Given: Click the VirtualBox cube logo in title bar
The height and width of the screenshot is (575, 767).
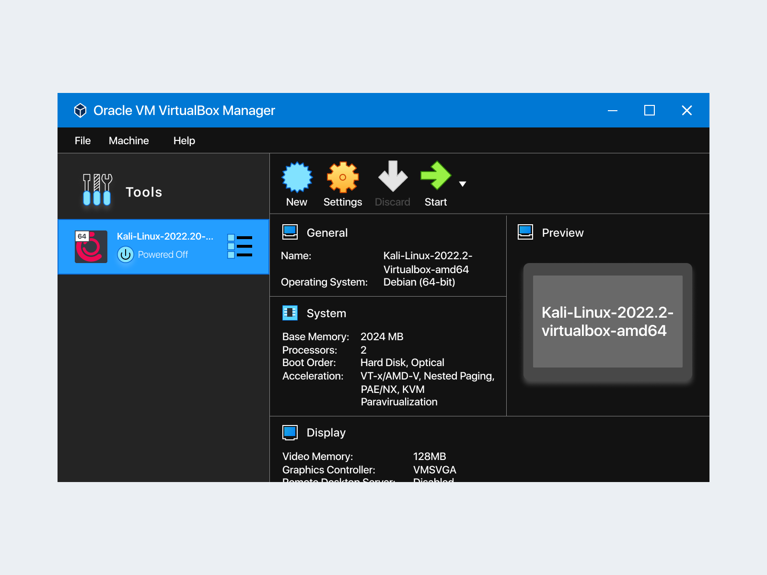Looking at the screenshot, I should pos(80,110).
